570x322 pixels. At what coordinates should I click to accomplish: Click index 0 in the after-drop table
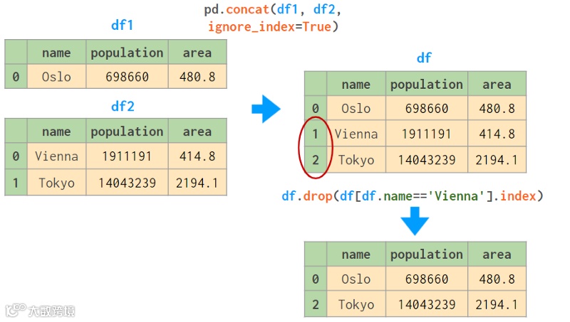pyautogui.click(x=315, y=279)
